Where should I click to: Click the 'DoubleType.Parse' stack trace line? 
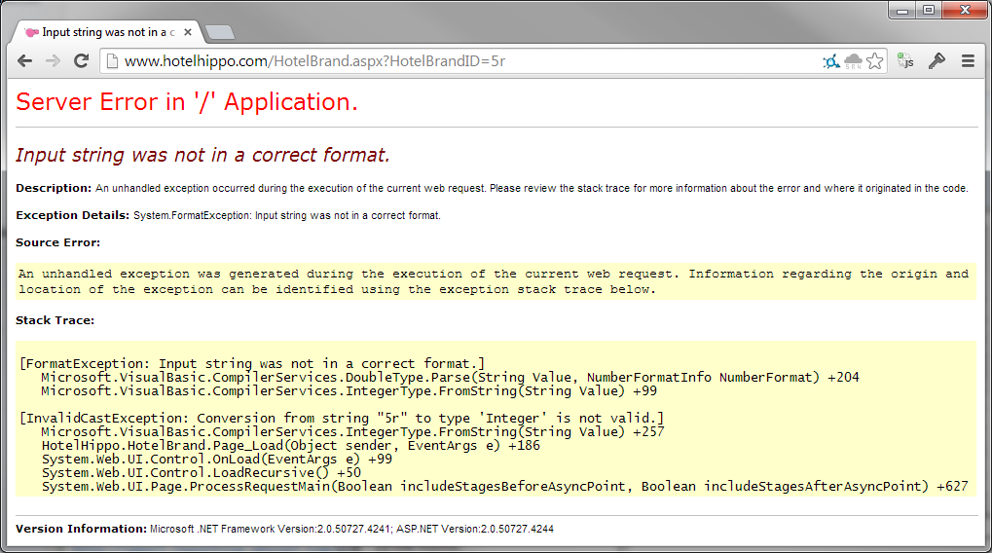451,378
